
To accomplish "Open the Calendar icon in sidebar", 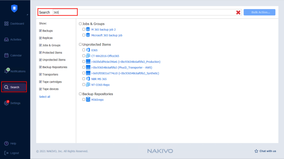I will tap(6, 55).
